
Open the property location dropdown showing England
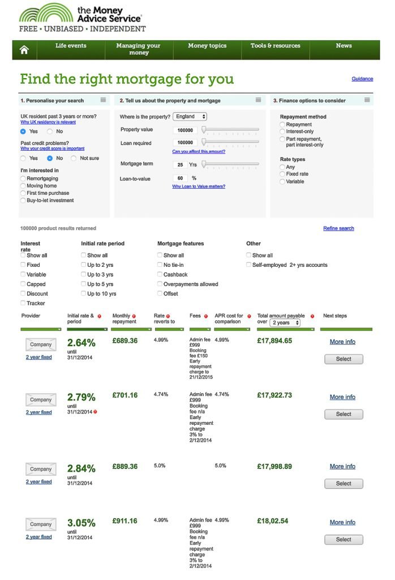coord(190,117)
